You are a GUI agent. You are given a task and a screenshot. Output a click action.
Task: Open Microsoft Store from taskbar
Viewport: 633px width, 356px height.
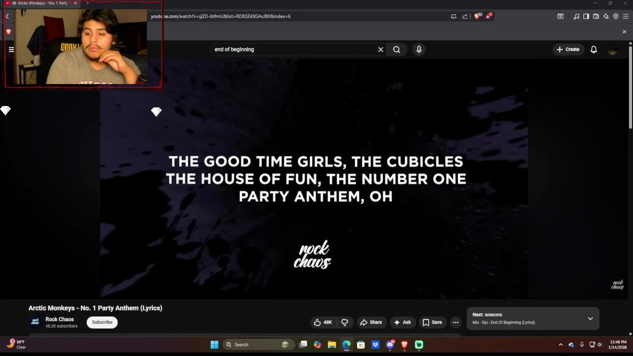361,345
